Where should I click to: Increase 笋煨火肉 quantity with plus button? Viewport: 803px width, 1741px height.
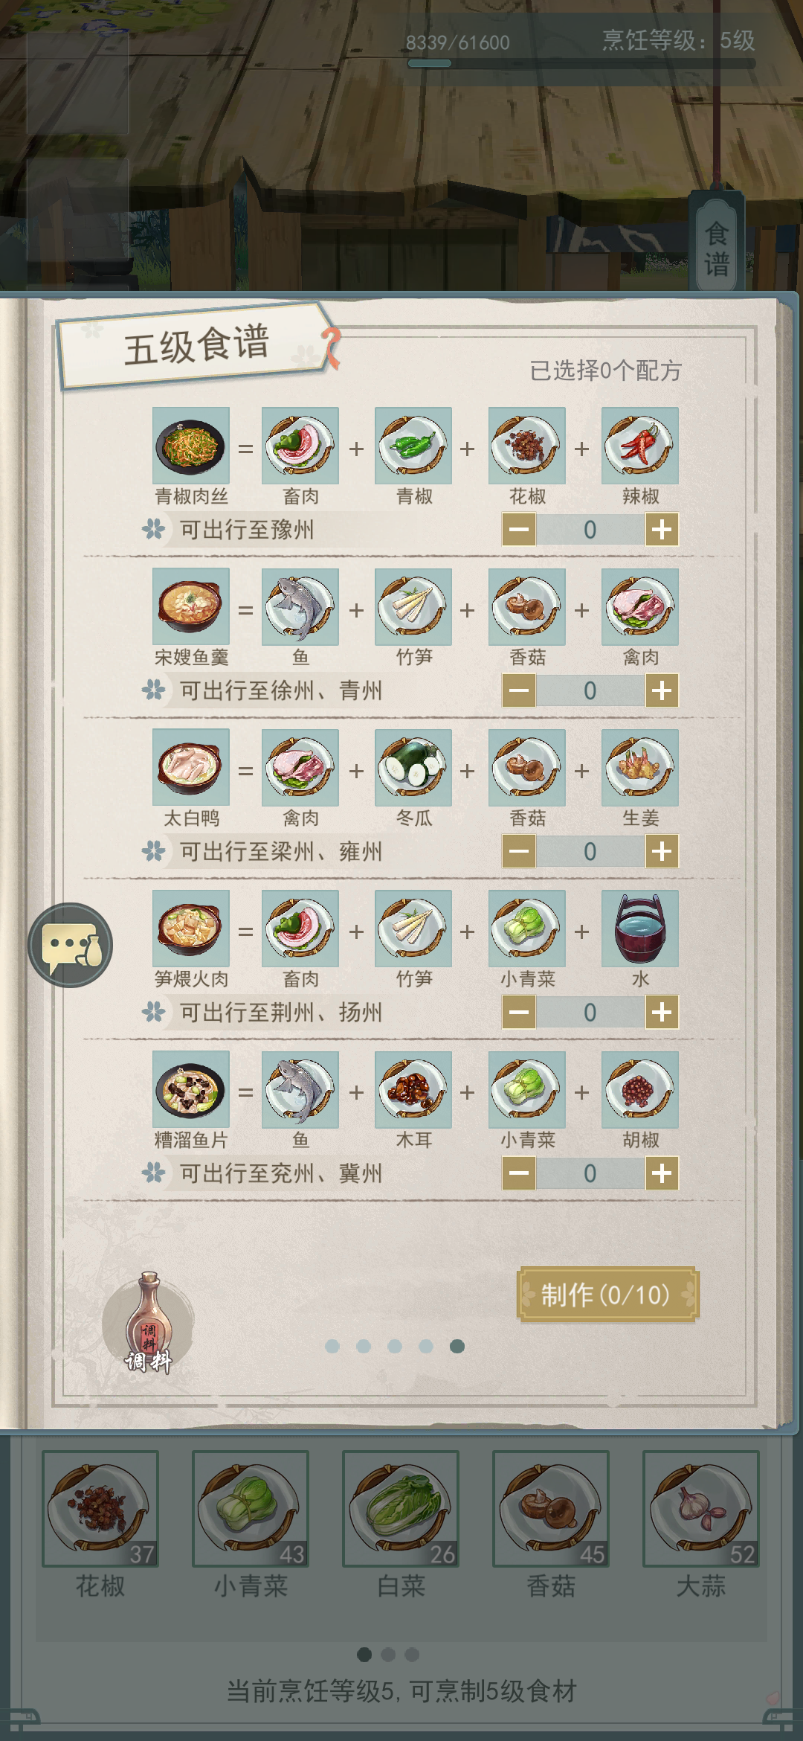(662, 1012)
